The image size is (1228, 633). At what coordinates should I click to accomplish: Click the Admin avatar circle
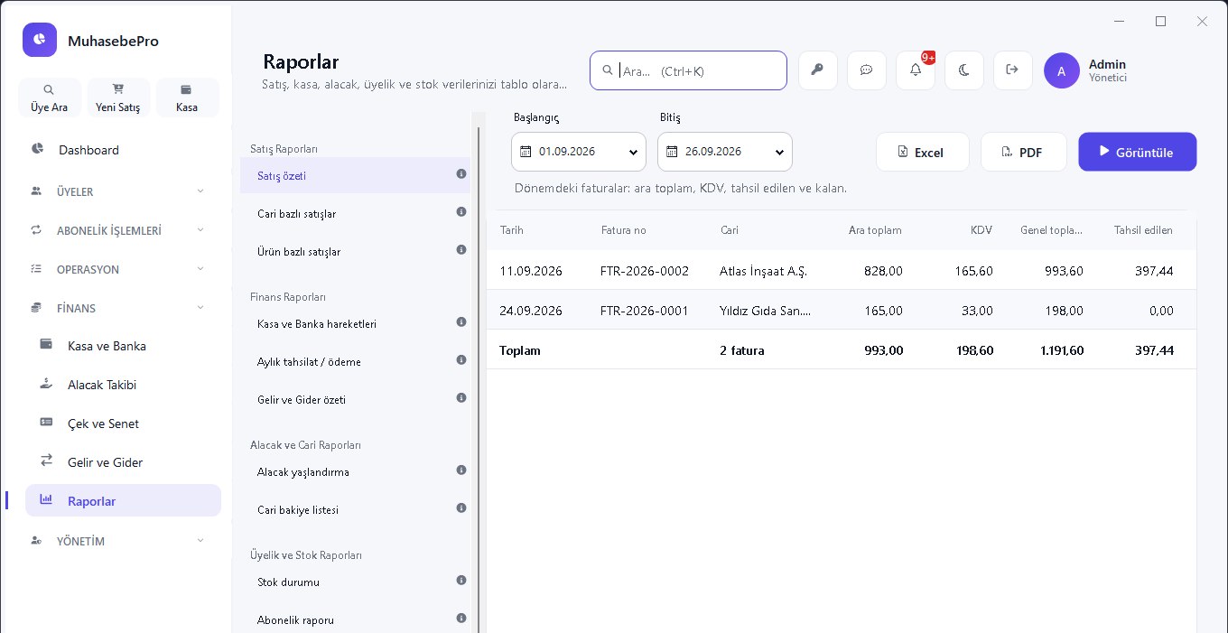(1062, 70)
